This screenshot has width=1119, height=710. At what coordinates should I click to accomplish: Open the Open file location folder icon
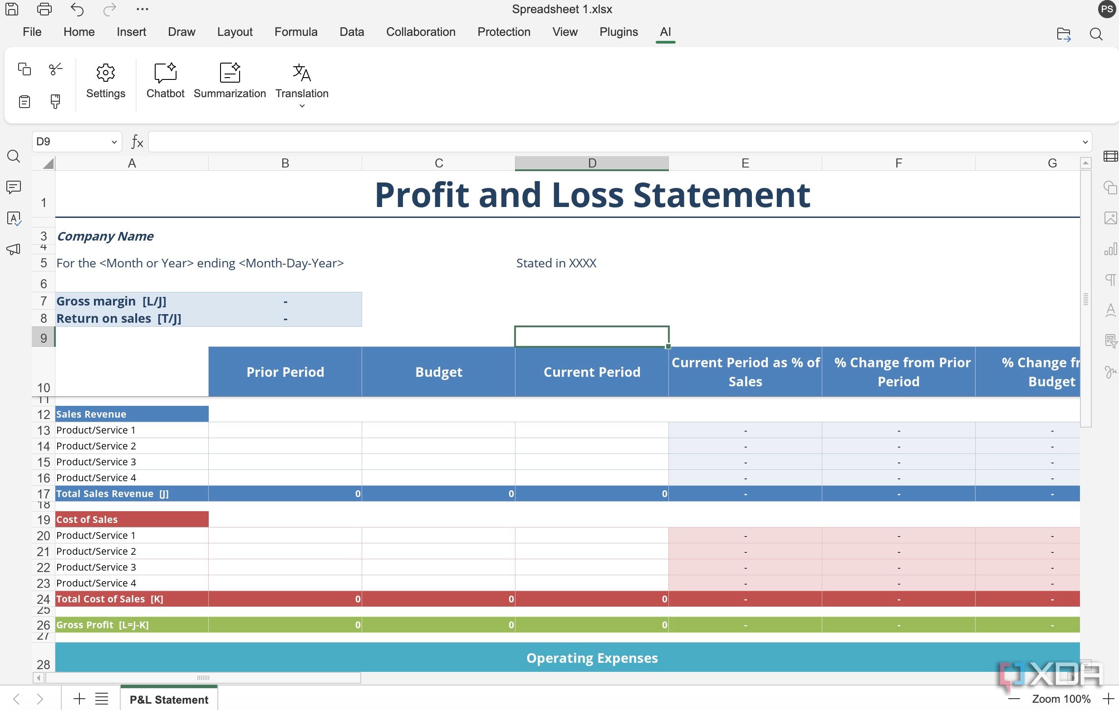(x=1064, y=35)
